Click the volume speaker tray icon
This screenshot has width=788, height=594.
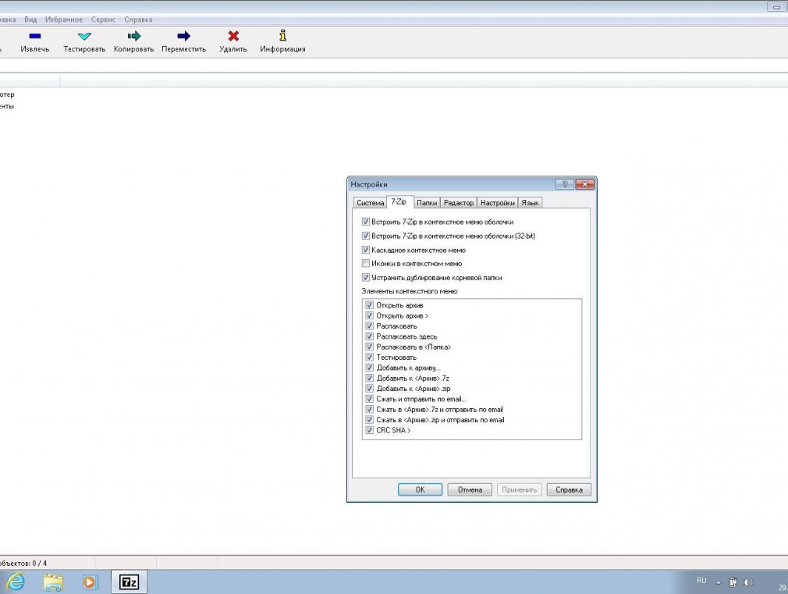click(748, 582)
